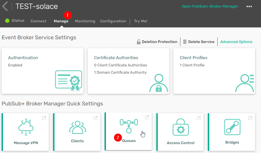Click the Certificate Authorities user-lock icon
Viewport: 261px width, 153px height.
point(159,83)
